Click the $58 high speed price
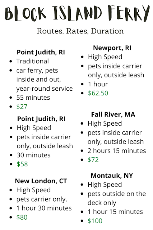This screenshot has height=230, width=153. pos(22,164)
